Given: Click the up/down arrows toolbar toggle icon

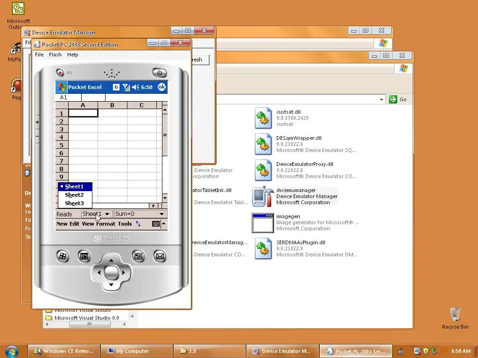Looking at the screenshot, I should tap(138, 224).
